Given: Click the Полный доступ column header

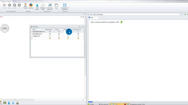Looking at the screenshot, I should coord(78,29).
